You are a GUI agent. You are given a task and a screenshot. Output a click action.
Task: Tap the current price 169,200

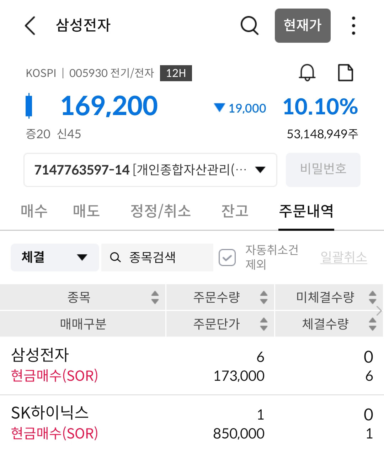[x=110, y=106]
